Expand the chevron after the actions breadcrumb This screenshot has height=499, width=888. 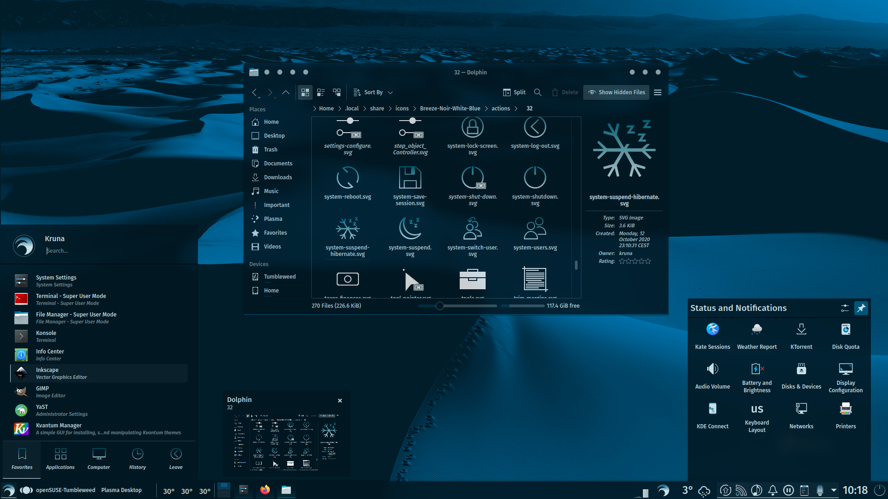pos(517,108)
